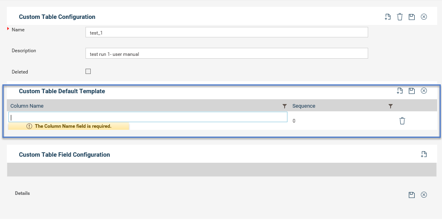The width and height of the screenshot is (442, 223).
Task: Cancel editing the Custom Table Default Template
Action: pos(424,91)
